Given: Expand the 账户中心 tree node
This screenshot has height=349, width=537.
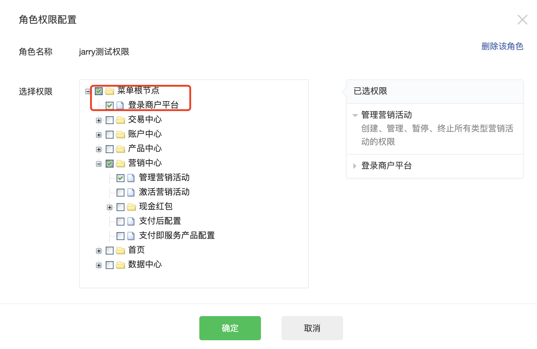Looking at the screenshot, I should [99, 135].
